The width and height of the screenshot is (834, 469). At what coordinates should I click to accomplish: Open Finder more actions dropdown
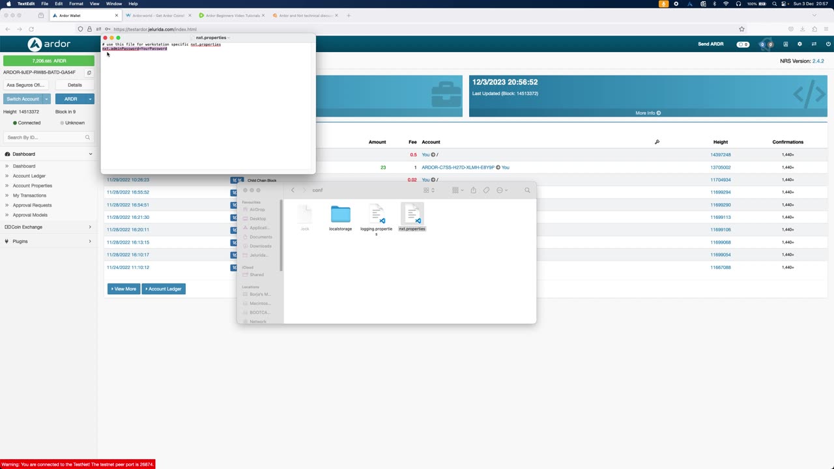[x=502, y=190]
